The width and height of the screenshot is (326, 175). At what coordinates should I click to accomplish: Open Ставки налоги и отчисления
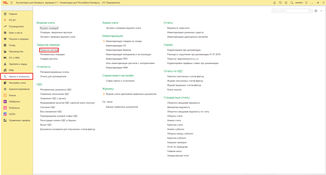click(120, 80)
